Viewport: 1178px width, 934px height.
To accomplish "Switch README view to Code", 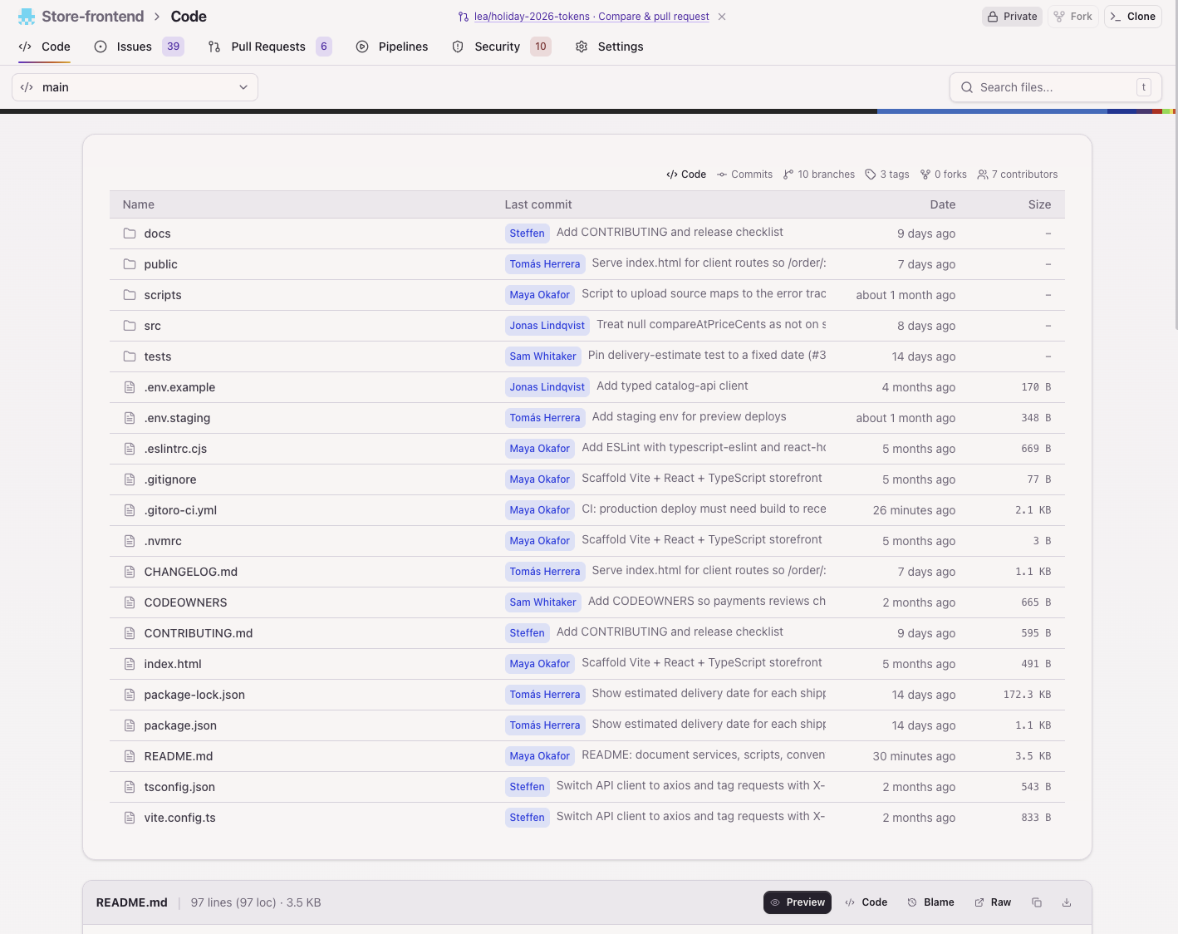I will [x=866, y=902].
